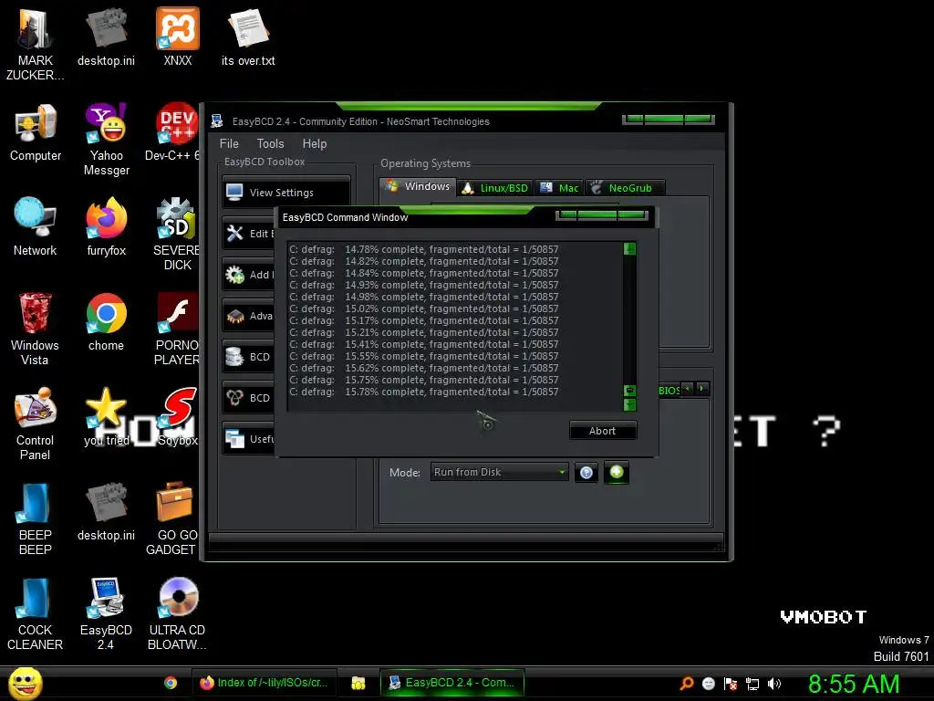934x701 pixels.
Task: Select the top-row desktop.ini file icon
Action: (x=106, y=37)
